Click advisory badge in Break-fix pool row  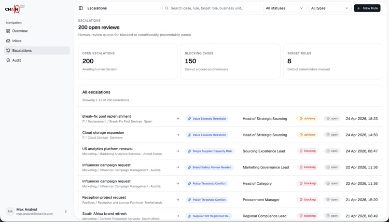307,119
